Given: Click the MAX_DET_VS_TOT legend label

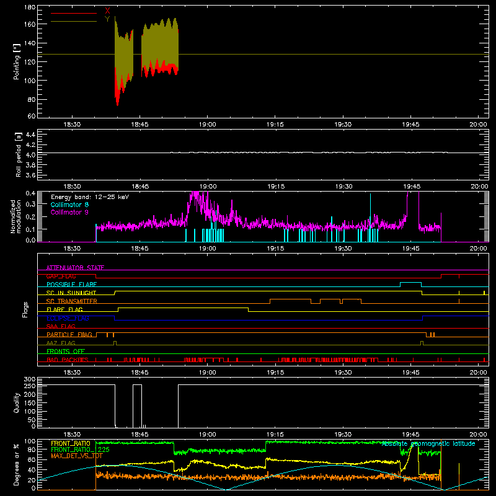Looking at the screenshot, I should tap(77, 456).
